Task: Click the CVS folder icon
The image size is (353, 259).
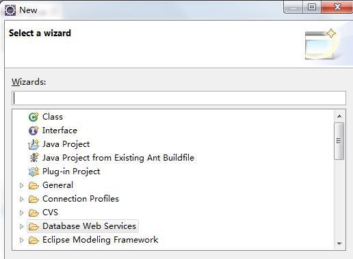Action: click(x=34, y=213)
